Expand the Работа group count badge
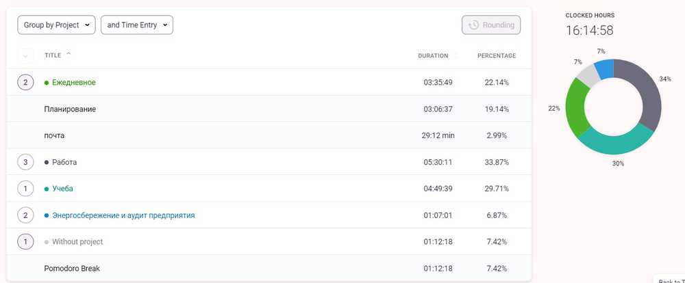 tap(26, 163)
